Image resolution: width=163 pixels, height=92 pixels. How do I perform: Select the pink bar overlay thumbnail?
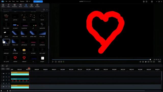(33, 41)
